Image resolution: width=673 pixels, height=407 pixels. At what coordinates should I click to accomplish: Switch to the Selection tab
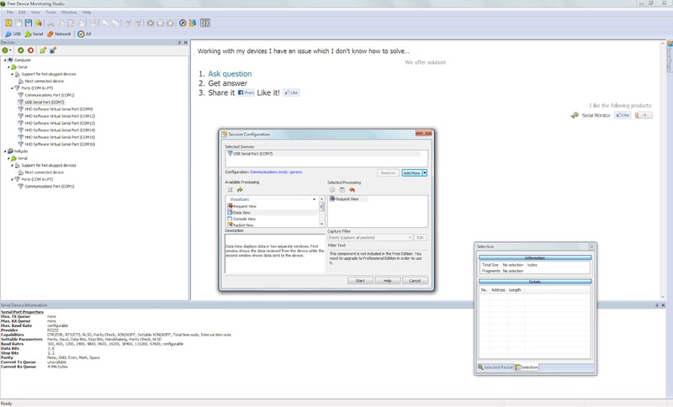coord(527,367)
